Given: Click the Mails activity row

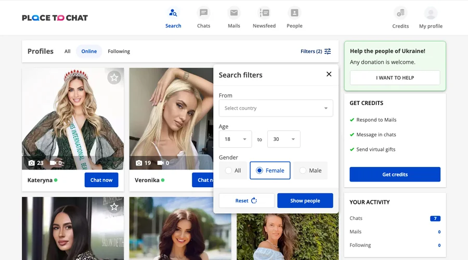Looking at the screenshot, I should (395, 231).
